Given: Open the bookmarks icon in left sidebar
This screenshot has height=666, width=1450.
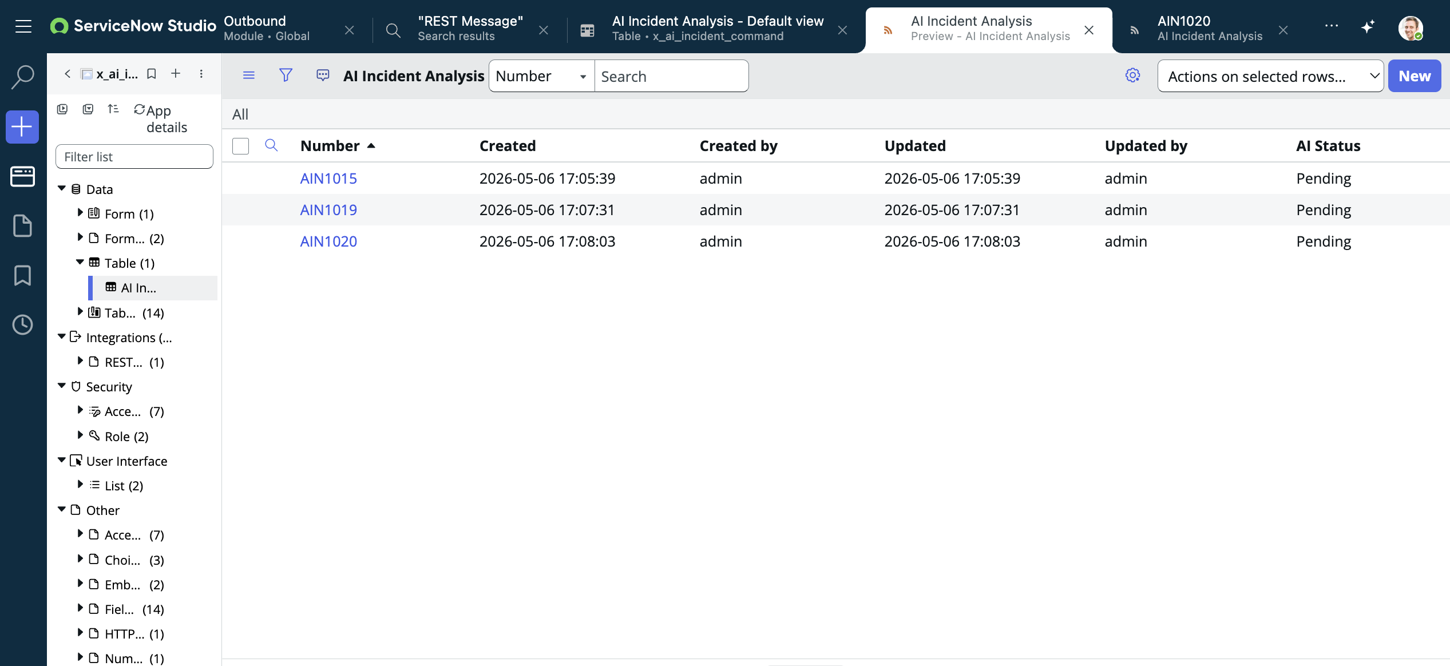Looking at the screenshot, I should click(23, 275).
